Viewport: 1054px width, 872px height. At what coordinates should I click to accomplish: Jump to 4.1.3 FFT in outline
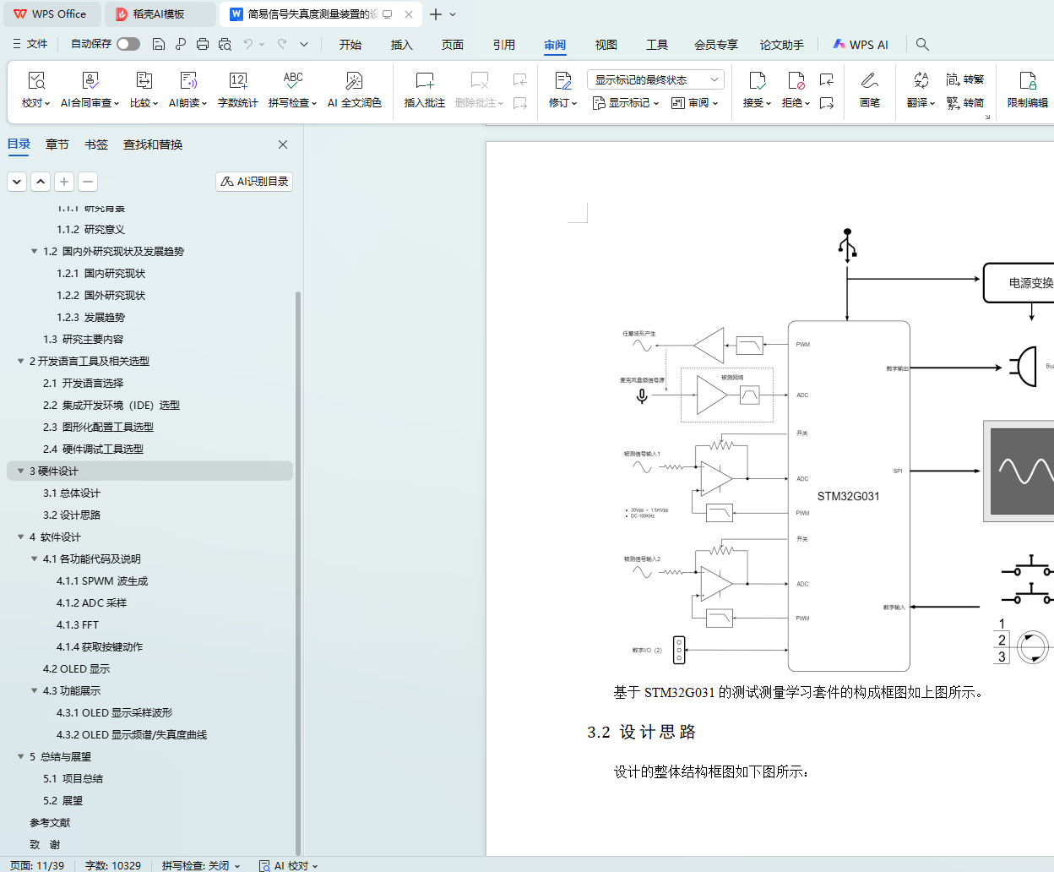tap(78, 625)
